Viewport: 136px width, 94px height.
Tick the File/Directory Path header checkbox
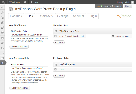tap(56, 31)
